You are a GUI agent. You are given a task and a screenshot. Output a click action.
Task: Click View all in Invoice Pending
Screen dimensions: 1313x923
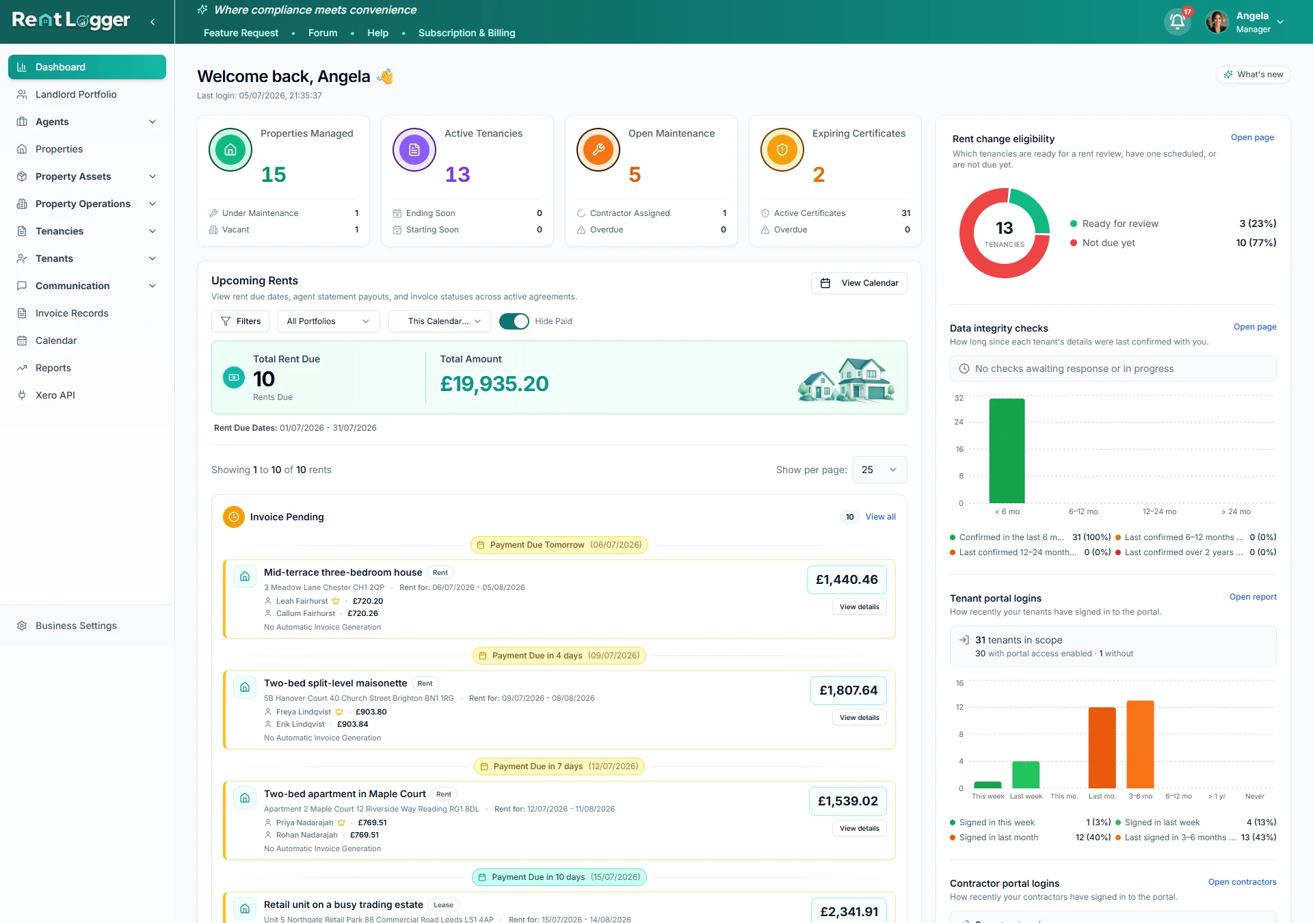click(880, 517)
